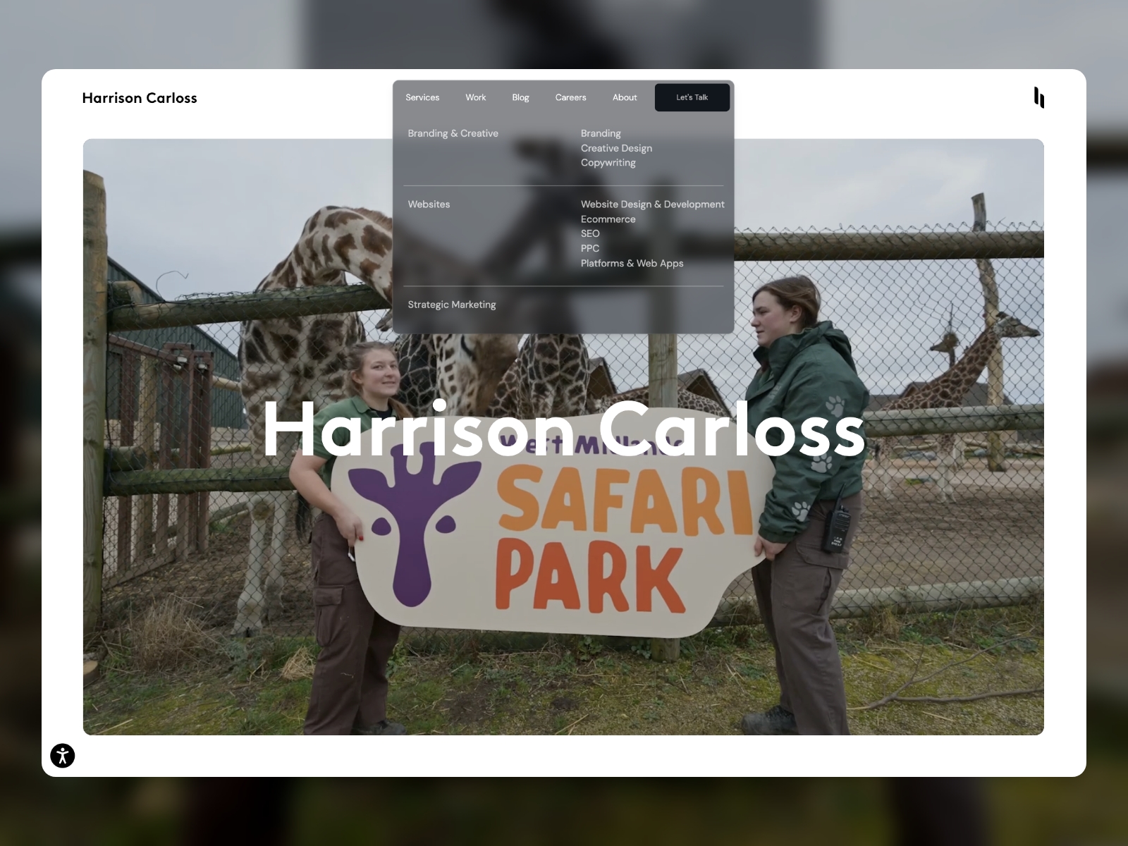Click the Harrison Carloss wordmark in the header

click(x=140, y=98)
